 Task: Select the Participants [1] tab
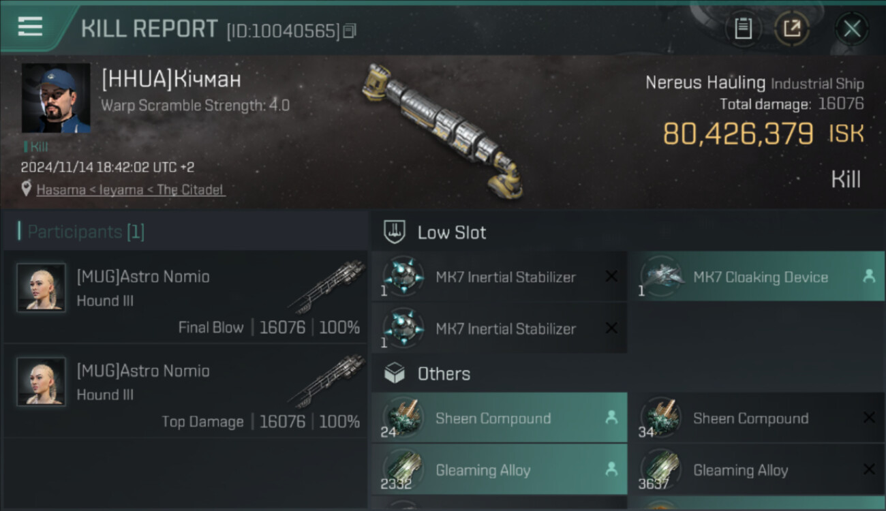(81, 232)
